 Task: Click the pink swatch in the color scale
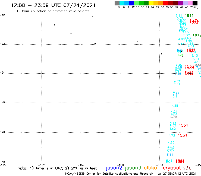pyautogui.click(x=190, y=3)
